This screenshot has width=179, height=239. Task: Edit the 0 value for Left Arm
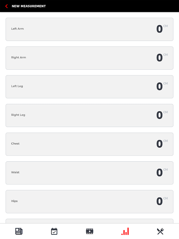[159, 29]
